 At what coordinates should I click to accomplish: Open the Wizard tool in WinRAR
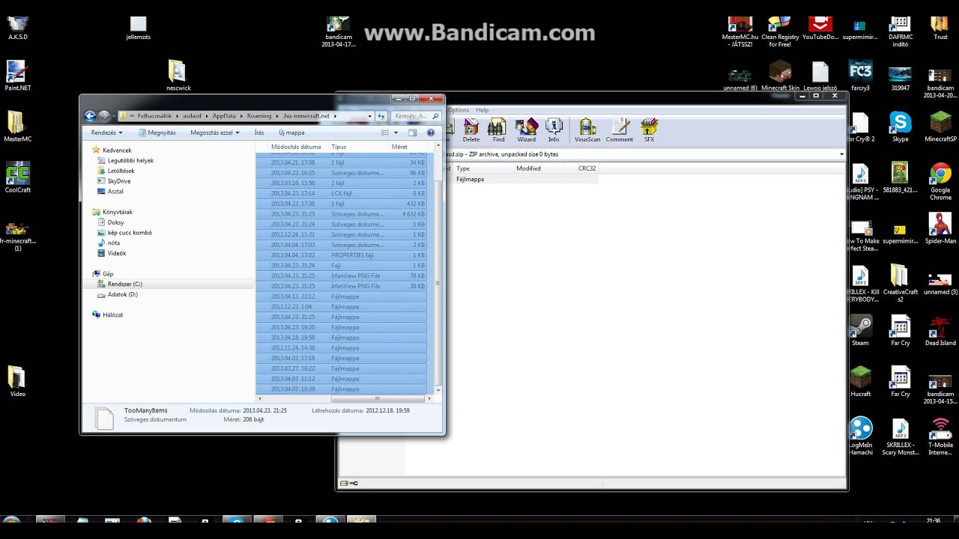click(527, 130)
